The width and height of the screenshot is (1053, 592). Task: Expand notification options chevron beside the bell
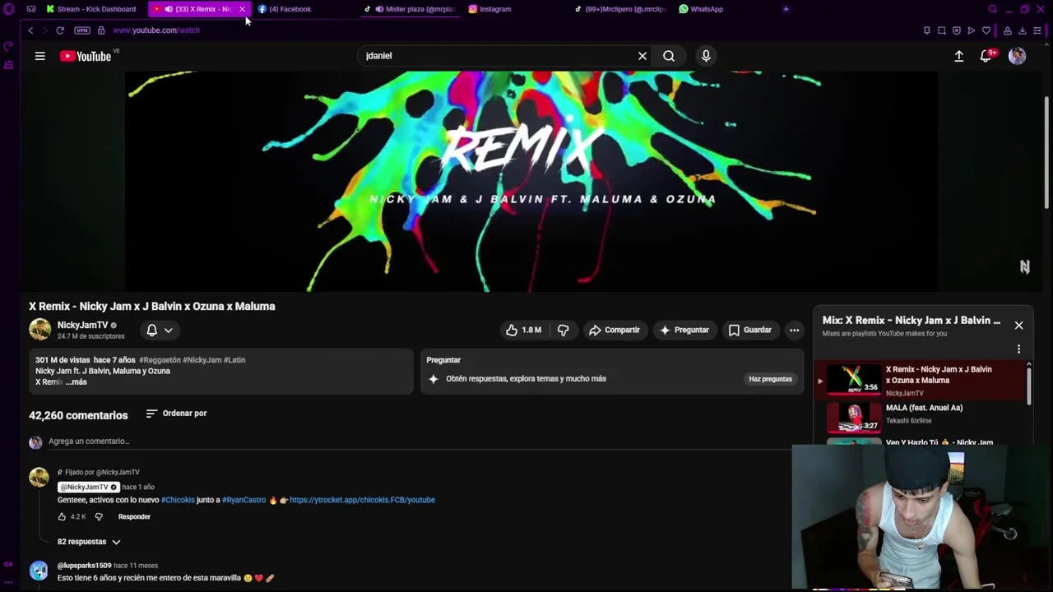coord(169,330)
